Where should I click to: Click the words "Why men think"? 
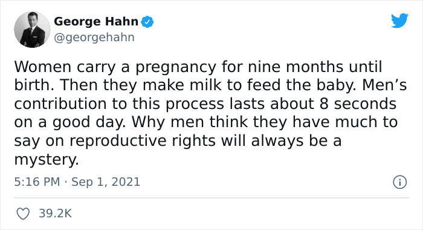pyautogui.click(x=190, y=122)
